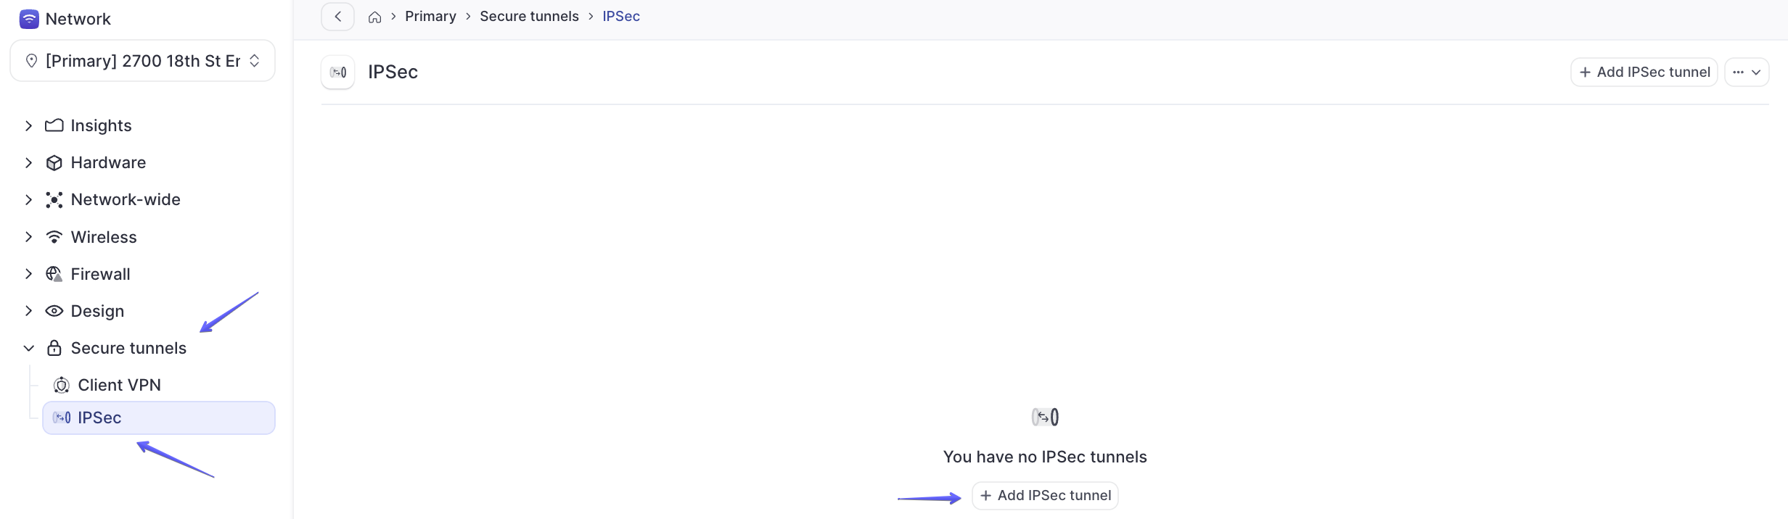Select IPSec in the sidebar
Viewport: 1788px width, 519px height.
coord(159,418)
